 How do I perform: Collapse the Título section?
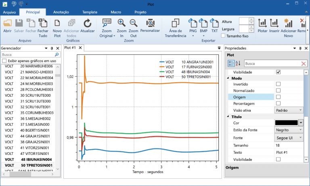pos(229,117)
